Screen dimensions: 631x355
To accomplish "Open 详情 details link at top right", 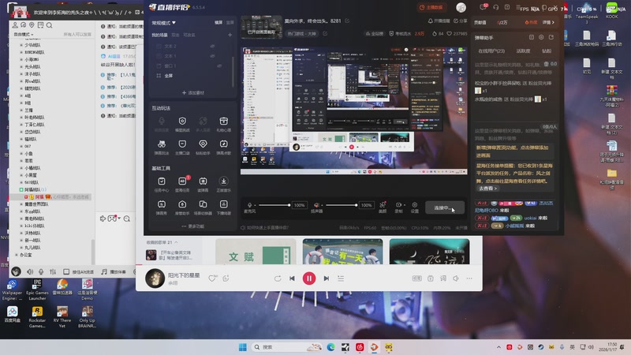I will (x=548, y=23).
